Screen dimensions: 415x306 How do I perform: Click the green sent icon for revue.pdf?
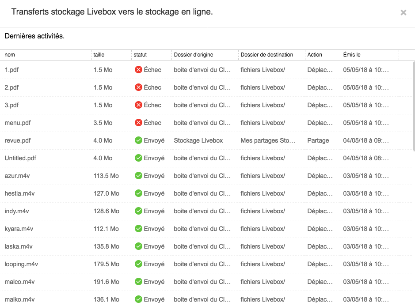coord(138,140)
